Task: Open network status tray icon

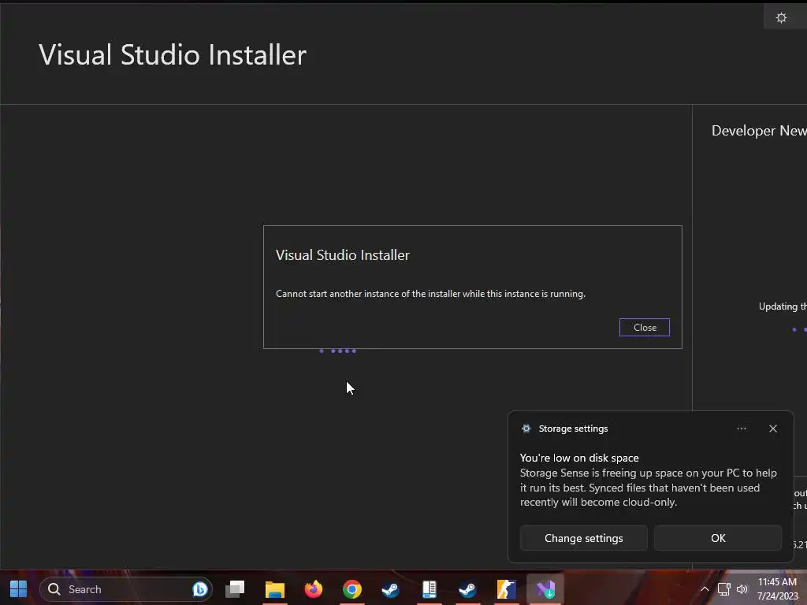Action: coord(723,589)
